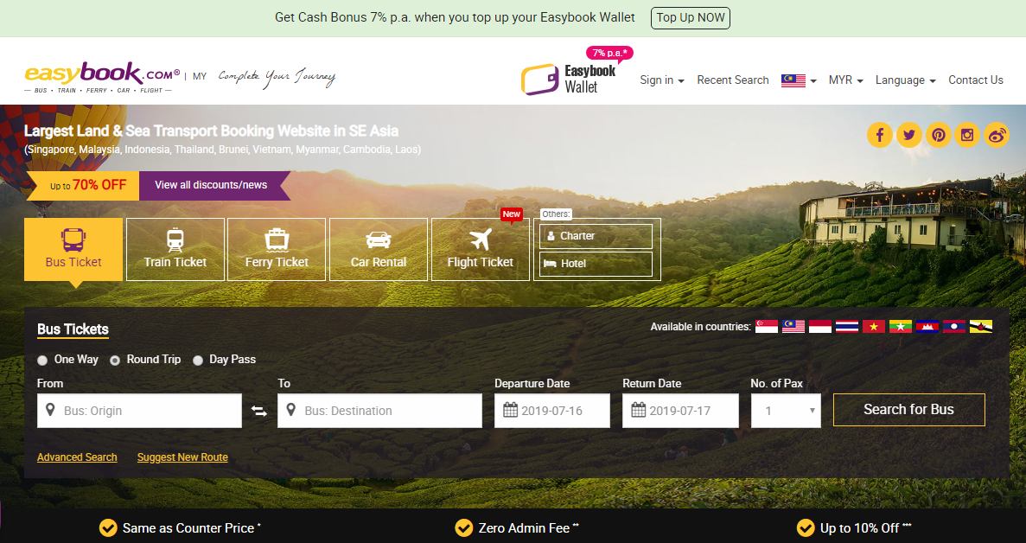The image size is (1026, 543).
Task: Click the Easybook Wallet icon
Action: pyautogui.click(x=540, y=80)
